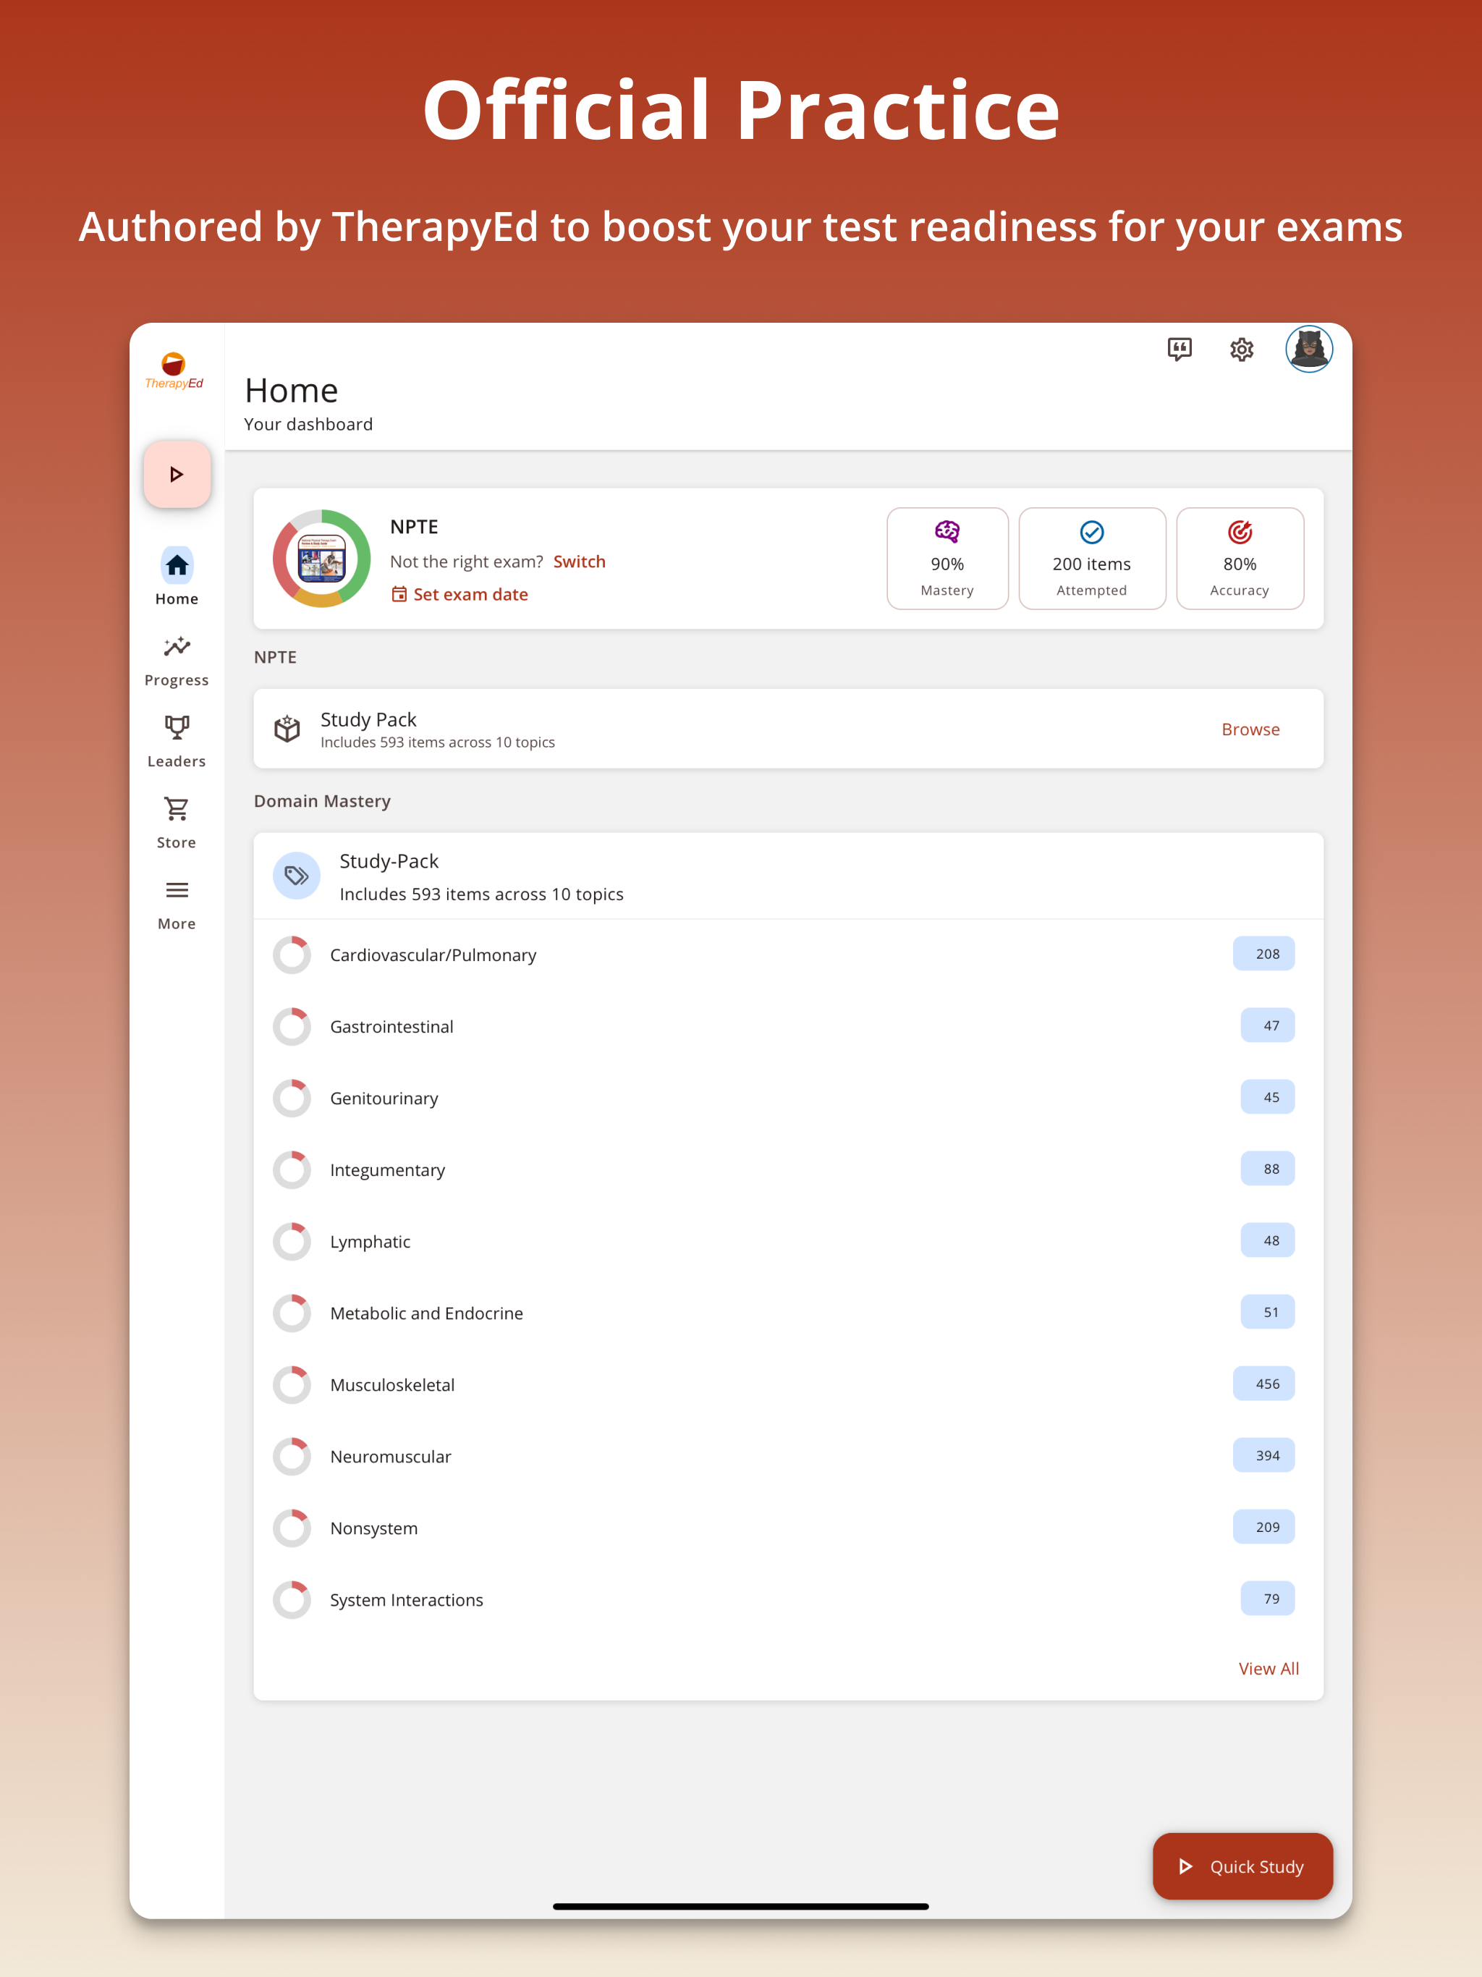Open the Store from sidebar

[177, 824]
